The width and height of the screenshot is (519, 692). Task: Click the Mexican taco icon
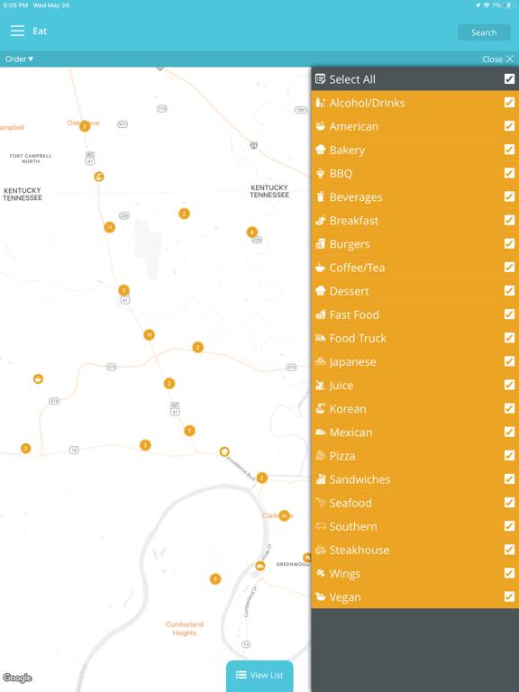coord(321,432)
